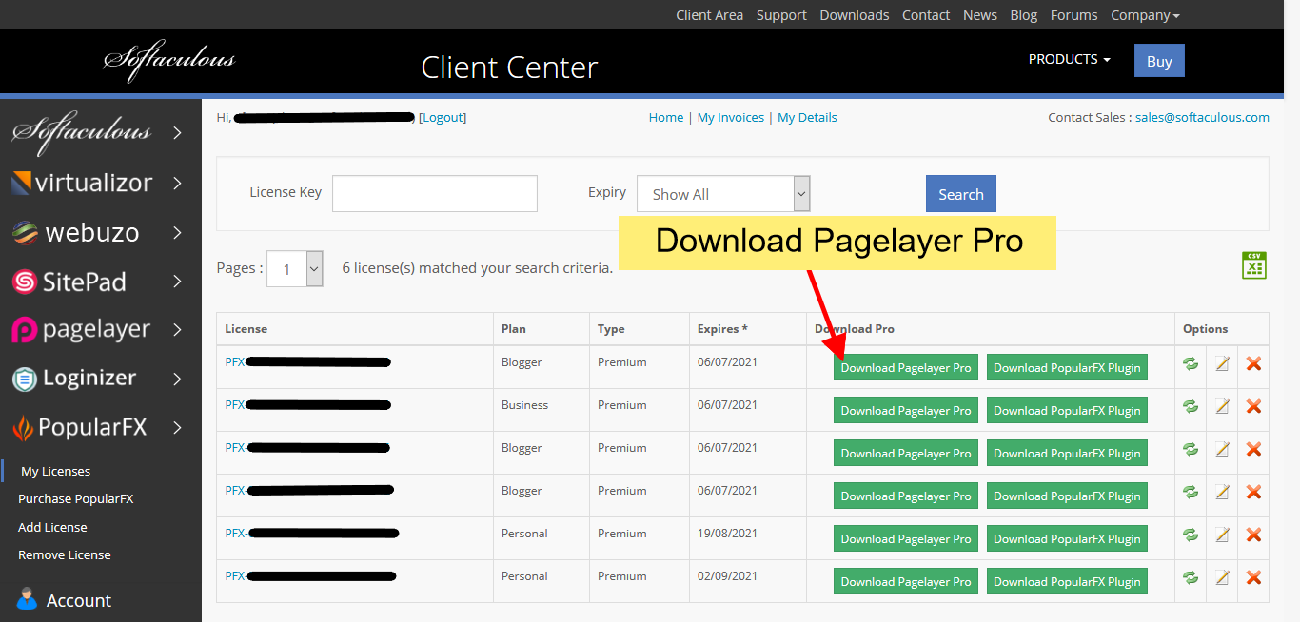Go to Client Area in top menu
The image size is (1300, 622).
click(709, 15)
